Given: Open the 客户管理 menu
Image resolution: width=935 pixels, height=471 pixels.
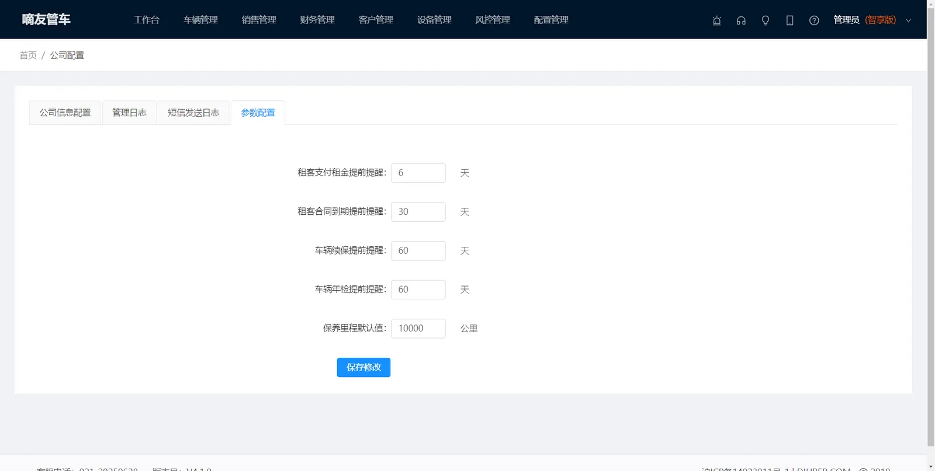Looking at the screenshot, I should [376, 20].
